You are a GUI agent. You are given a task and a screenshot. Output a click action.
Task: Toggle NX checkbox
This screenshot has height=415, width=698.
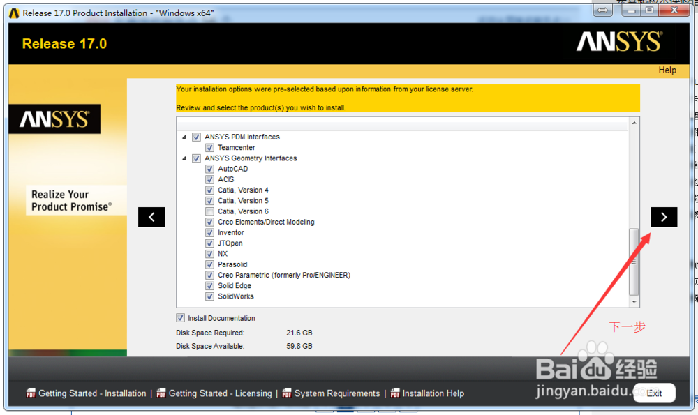pyautogui.click(x=209, y=254)
